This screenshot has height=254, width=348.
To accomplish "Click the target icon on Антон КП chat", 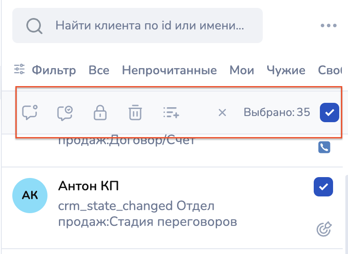I will point(323,229).
